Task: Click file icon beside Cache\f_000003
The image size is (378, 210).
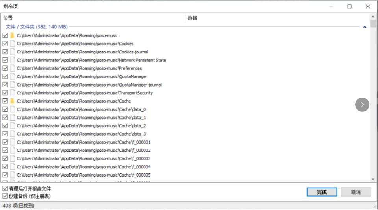Action: pos(13,158)
